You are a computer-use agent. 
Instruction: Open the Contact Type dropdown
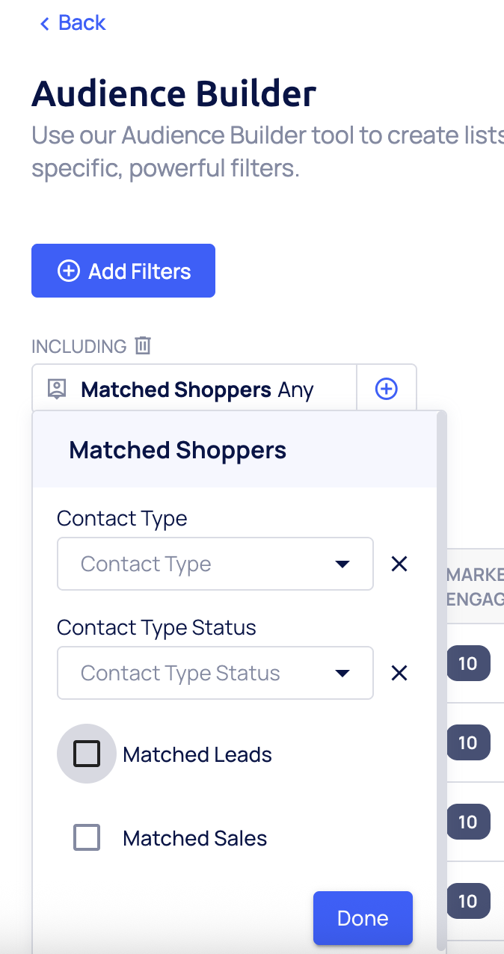tap(215, 564)
